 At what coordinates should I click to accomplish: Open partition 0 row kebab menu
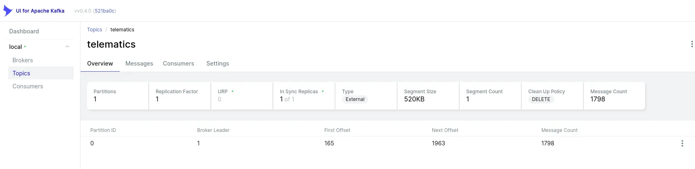click(x=682, y=143)
